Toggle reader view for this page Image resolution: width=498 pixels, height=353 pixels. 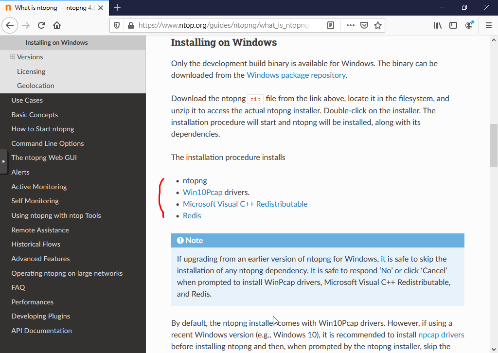[x=331, y=25]
